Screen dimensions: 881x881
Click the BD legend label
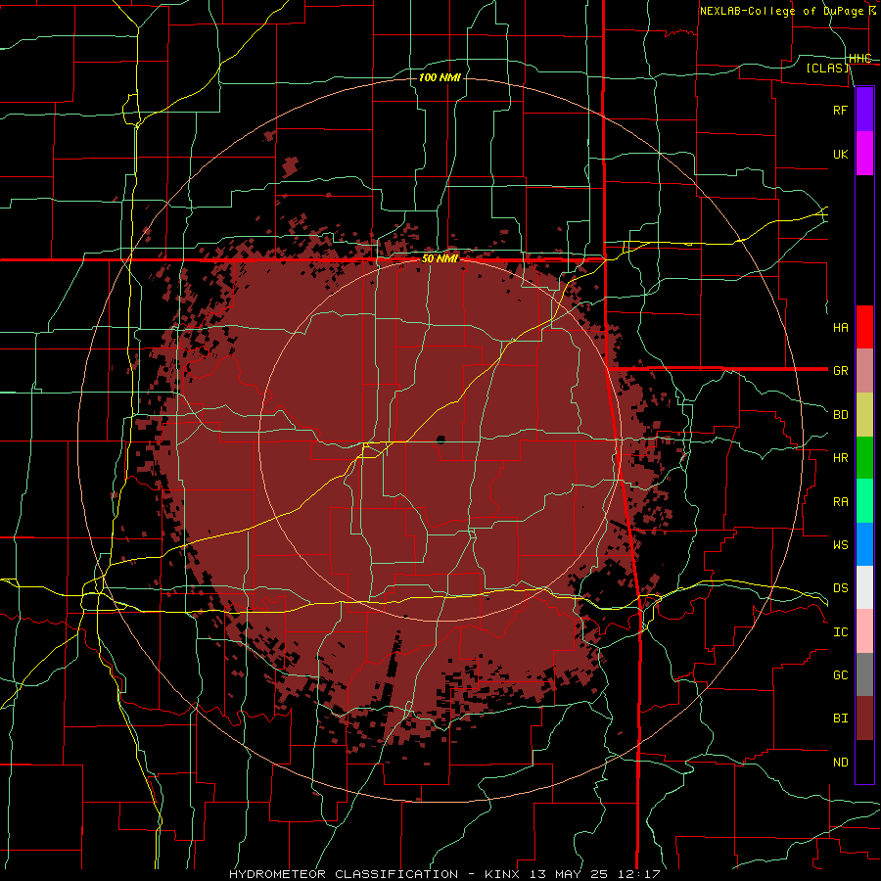click(x=840, y=415)
